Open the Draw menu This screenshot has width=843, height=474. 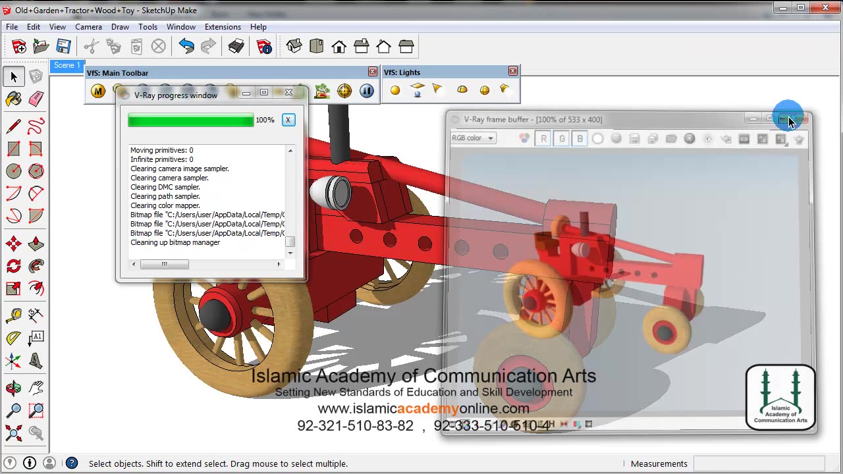pyautogui.click(x=120, y=27)
